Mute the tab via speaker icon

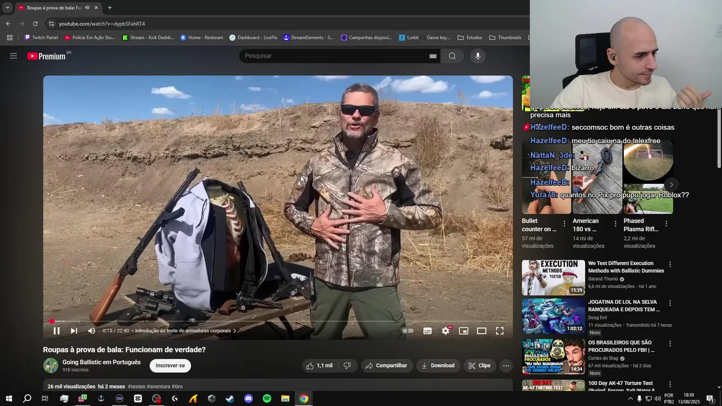pos(87,7)
